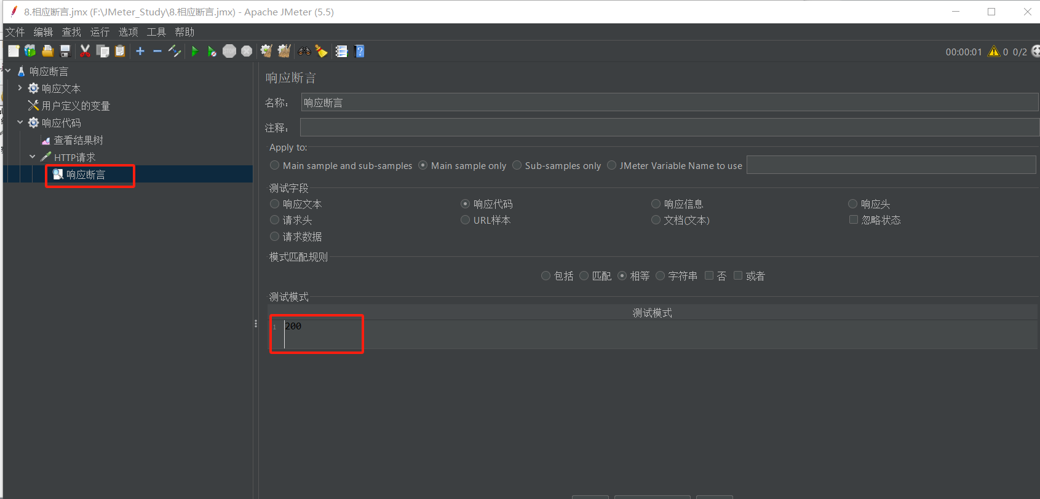Open the 工具 menu
Screen dimensions: 1040x499
pyautogui.click(x=156, y=32)
